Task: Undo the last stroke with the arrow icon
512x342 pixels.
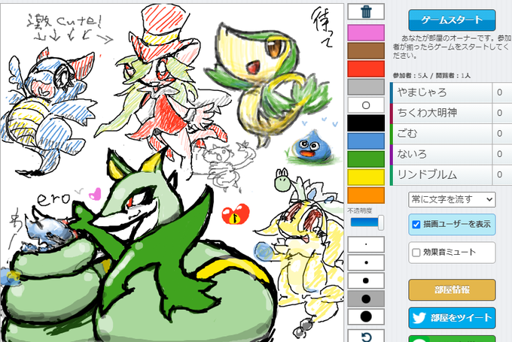Action: (366, 336)
